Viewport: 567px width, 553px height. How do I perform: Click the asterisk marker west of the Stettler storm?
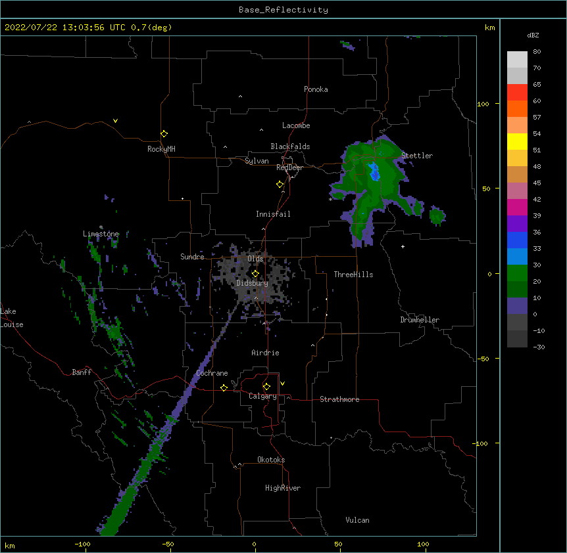click(x=330, y=200)
